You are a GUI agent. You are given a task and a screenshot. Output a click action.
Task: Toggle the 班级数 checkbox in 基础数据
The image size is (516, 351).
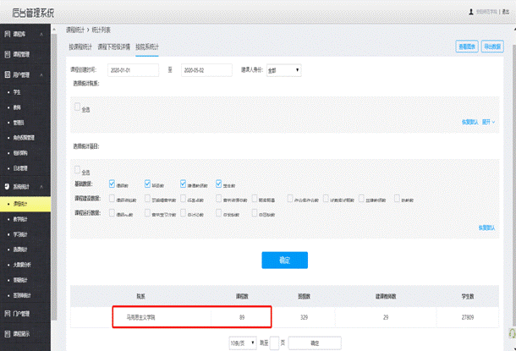coord(148,182)
